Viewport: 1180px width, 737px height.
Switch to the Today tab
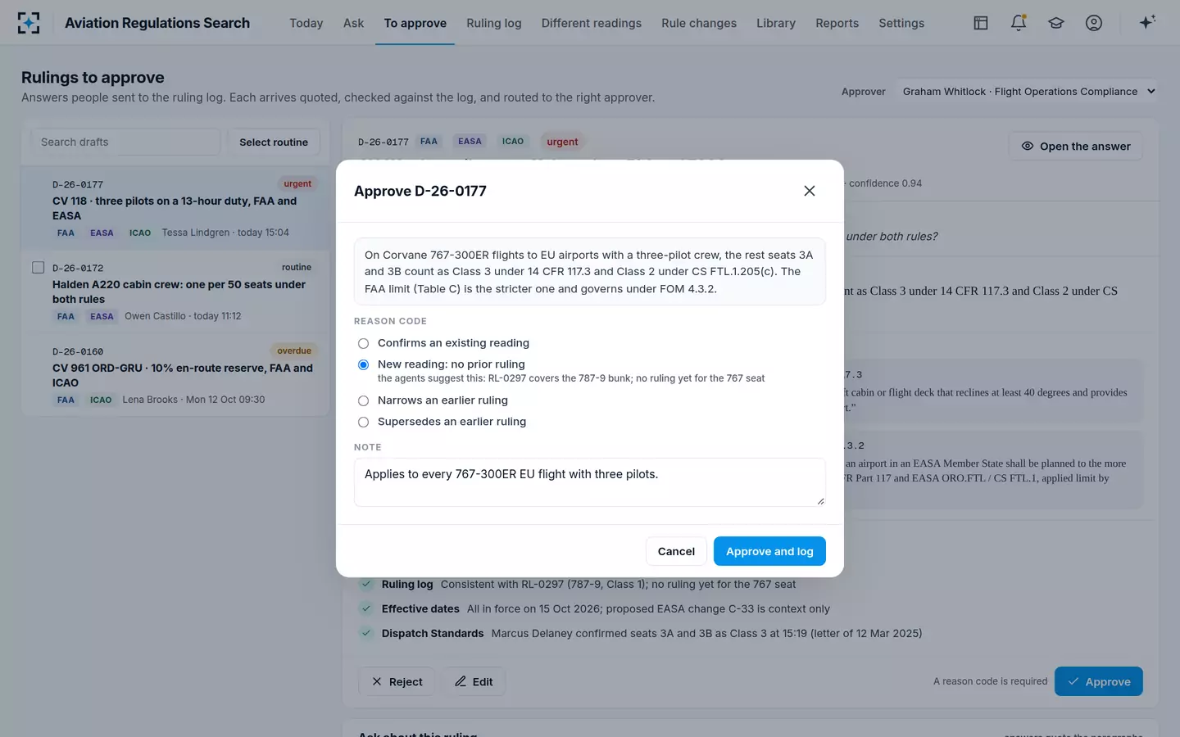click(x=306, y=23)
